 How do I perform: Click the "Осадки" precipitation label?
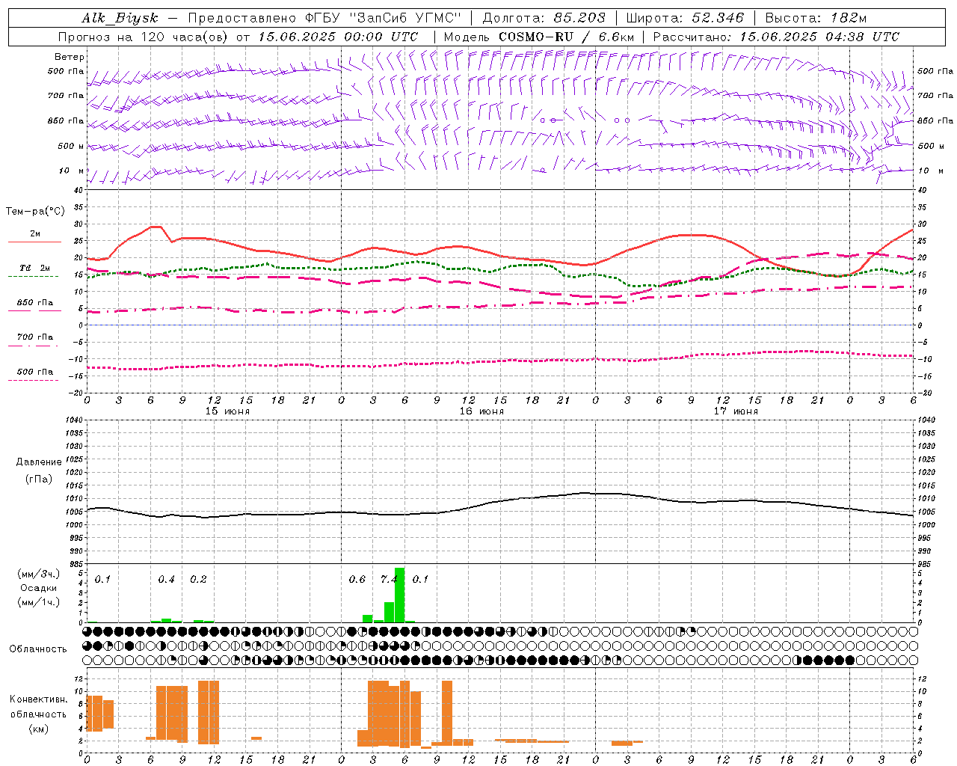tap(39, 588)
